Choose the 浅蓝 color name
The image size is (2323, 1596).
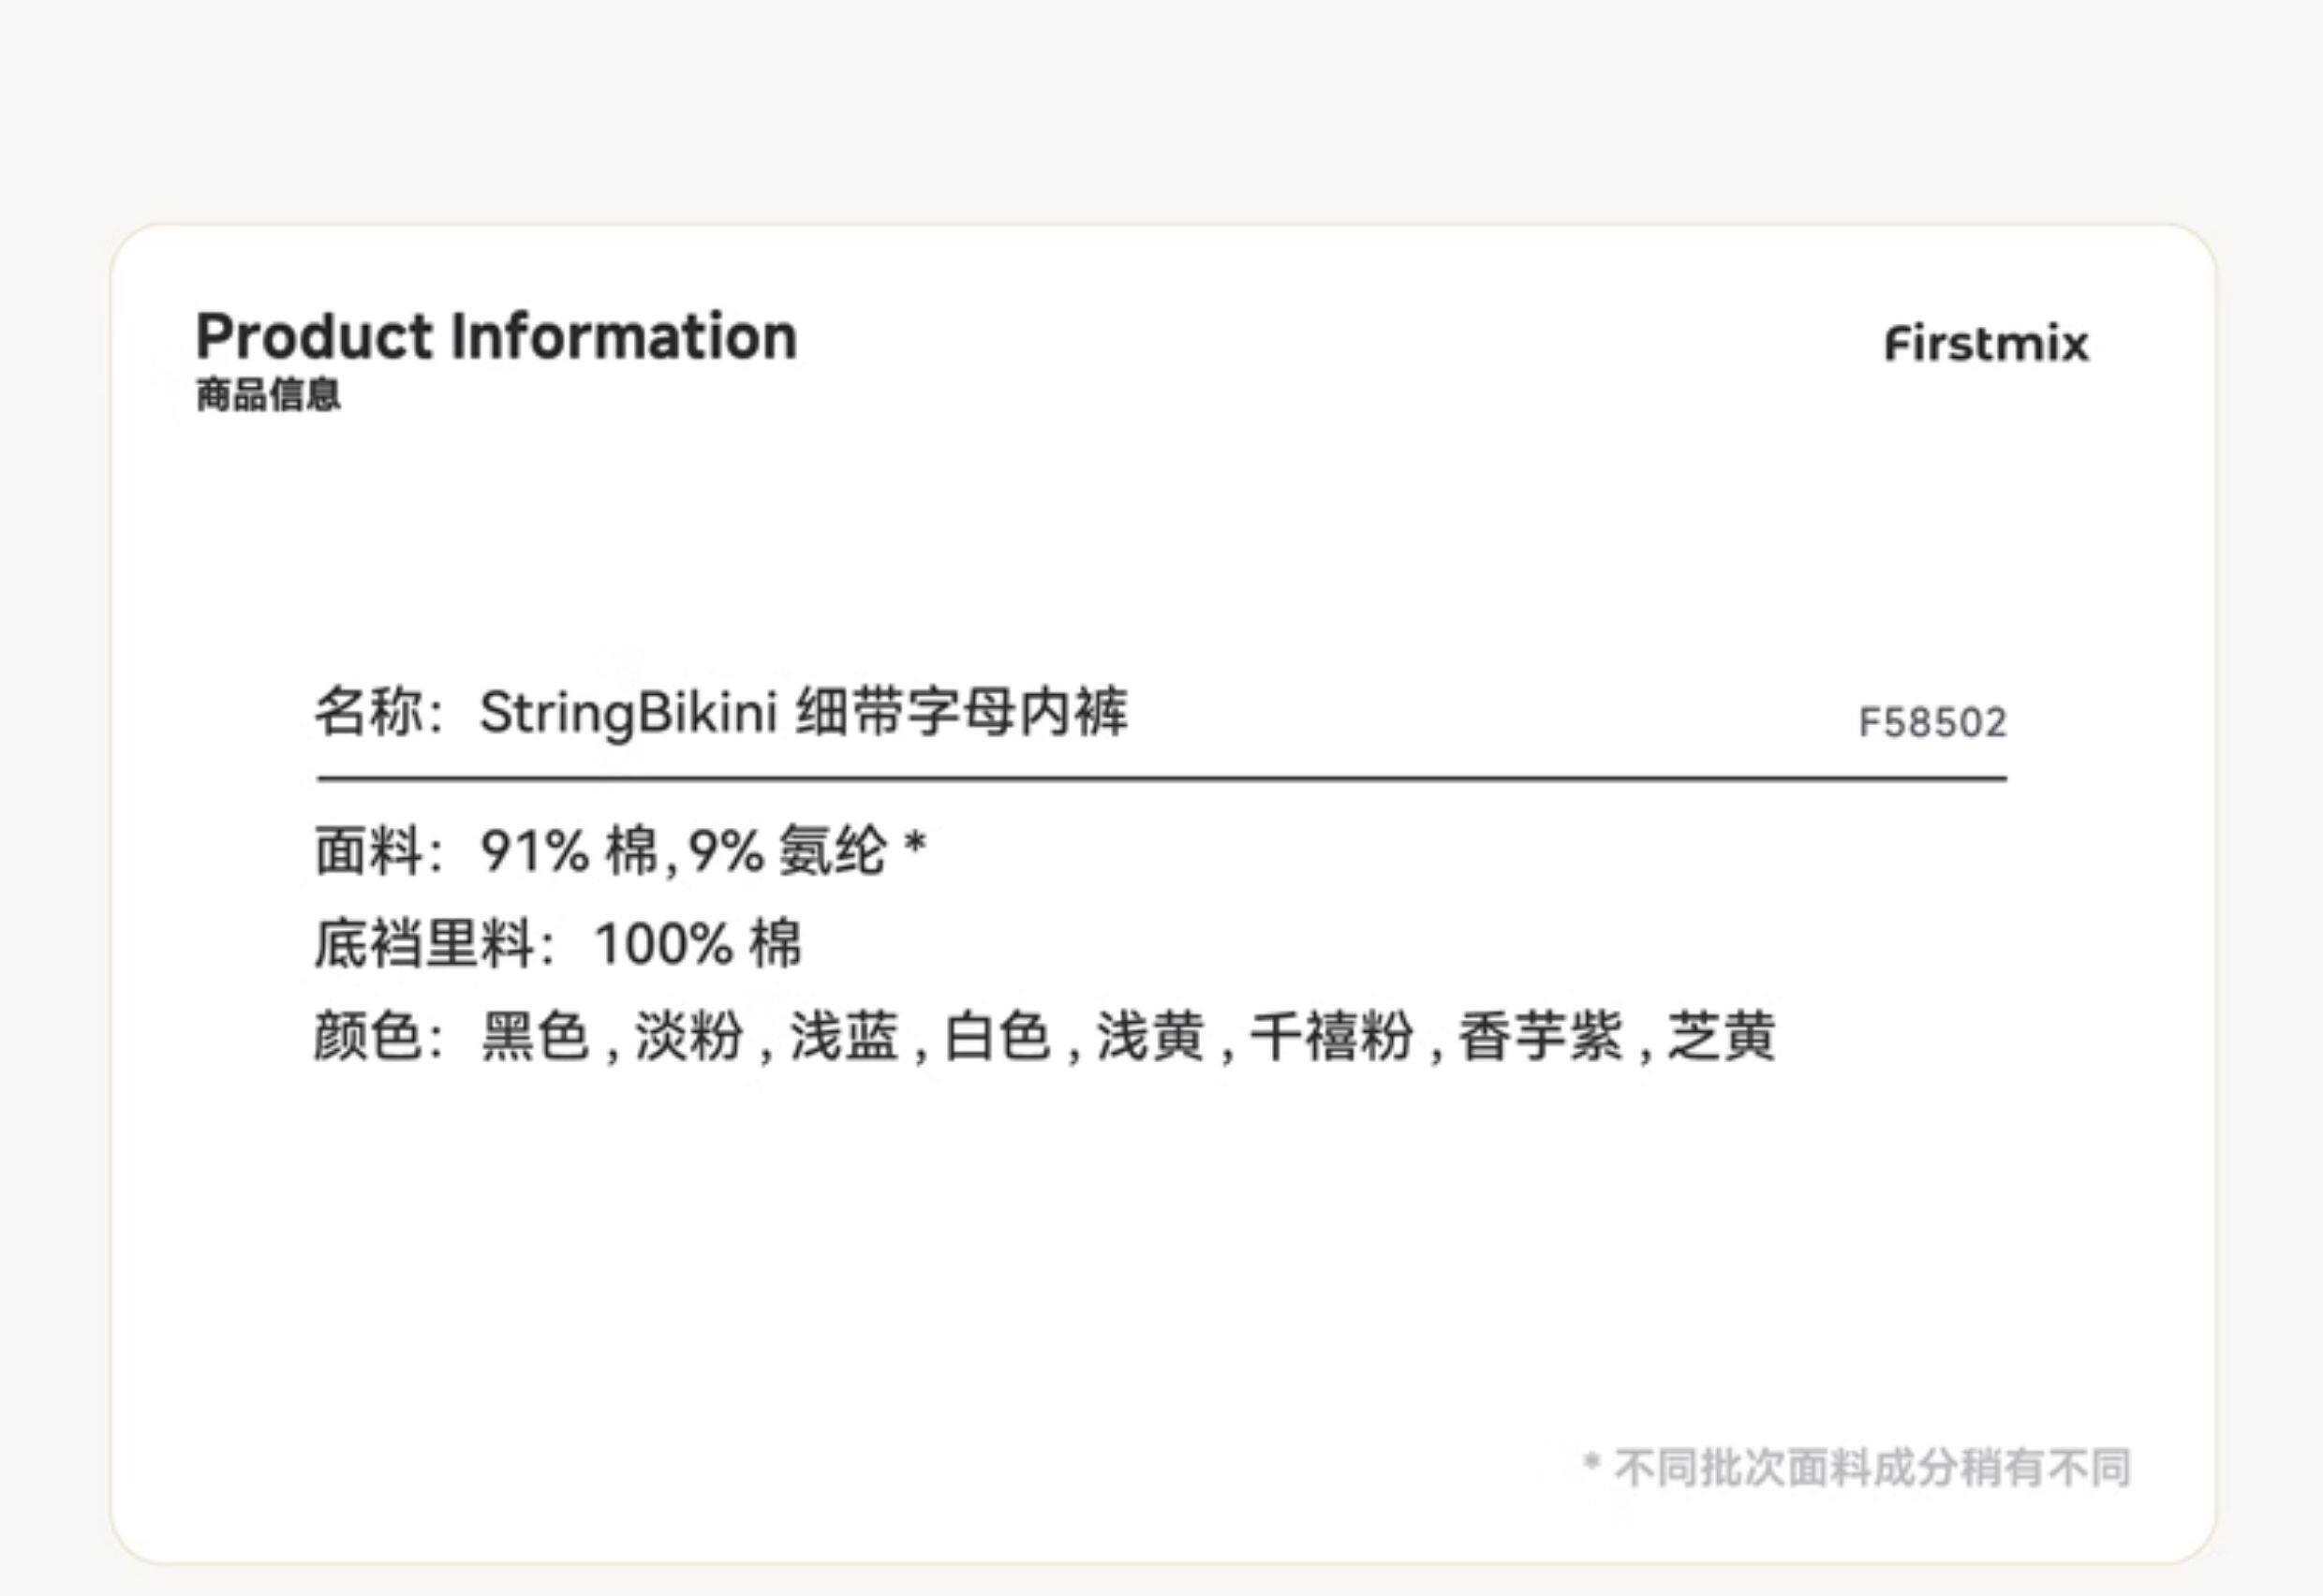pyautogui.click(x=843, y=1035)
